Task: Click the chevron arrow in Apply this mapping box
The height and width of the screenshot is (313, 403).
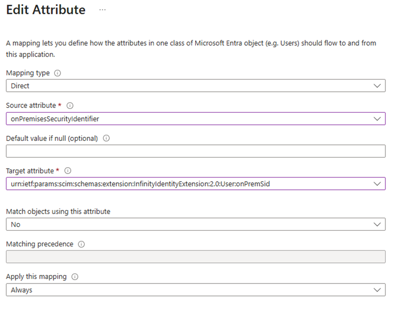Action: tap(377, 290)
